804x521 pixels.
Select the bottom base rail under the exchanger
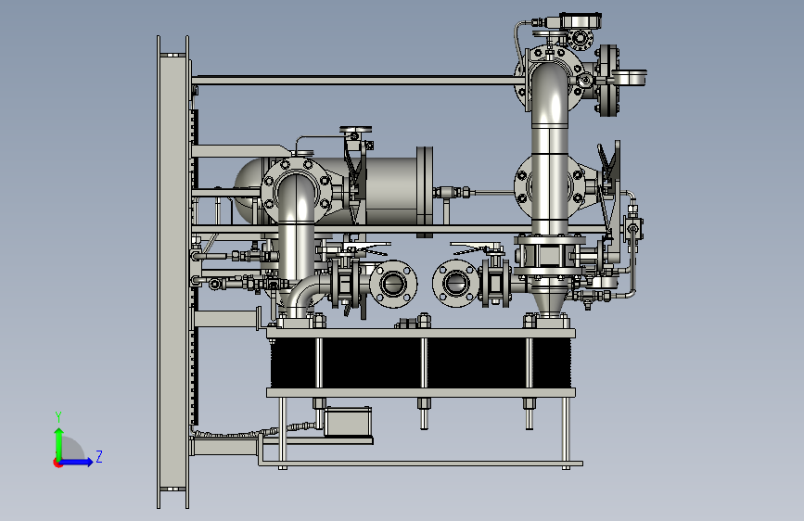pos(420,464)
